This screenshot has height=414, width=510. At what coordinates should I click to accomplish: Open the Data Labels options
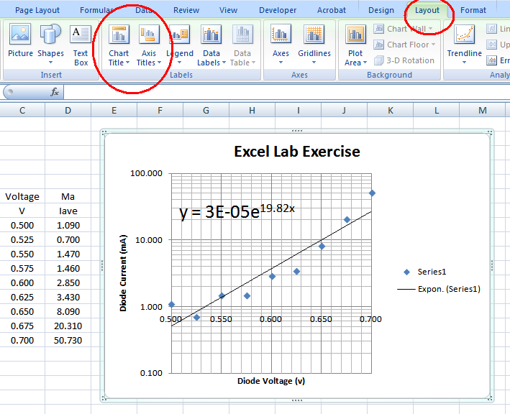click(211, 45)
